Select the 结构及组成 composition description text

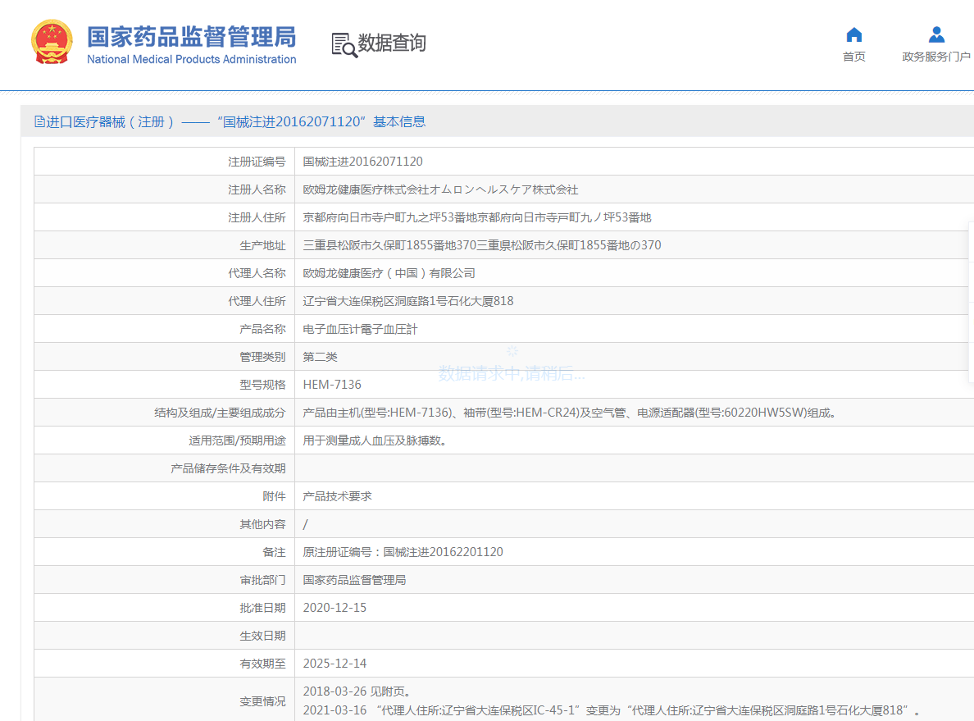pyautogui.click(x=570, y=413)
